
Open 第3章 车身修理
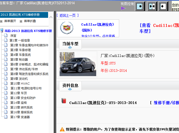(21, 50)
